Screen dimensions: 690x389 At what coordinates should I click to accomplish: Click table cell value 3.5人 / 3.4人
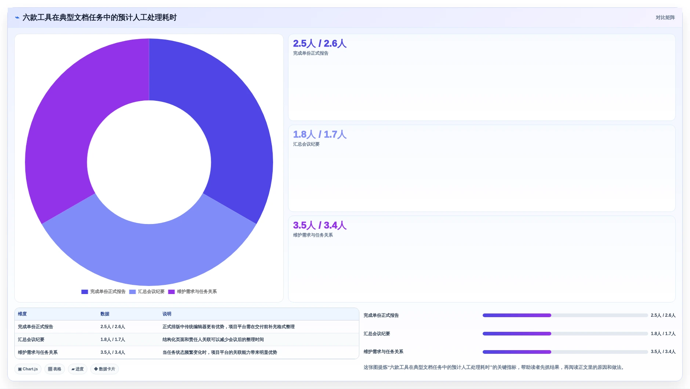coord(113,352)
